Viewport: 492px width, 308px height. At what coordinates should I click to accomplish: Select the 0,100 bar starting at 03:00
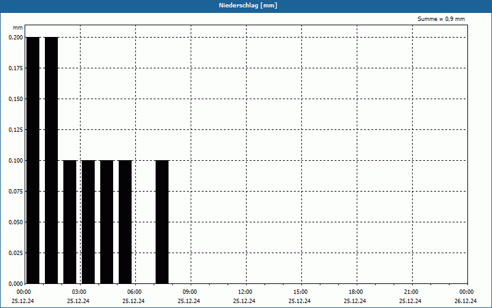pos(88,222)
